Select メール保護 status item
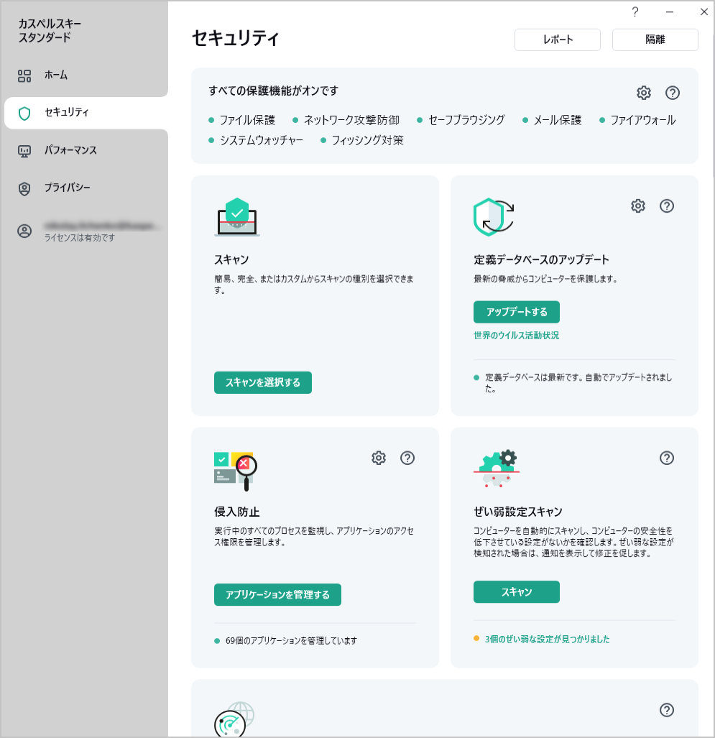 pyautogui.click(x=552, y=120)
